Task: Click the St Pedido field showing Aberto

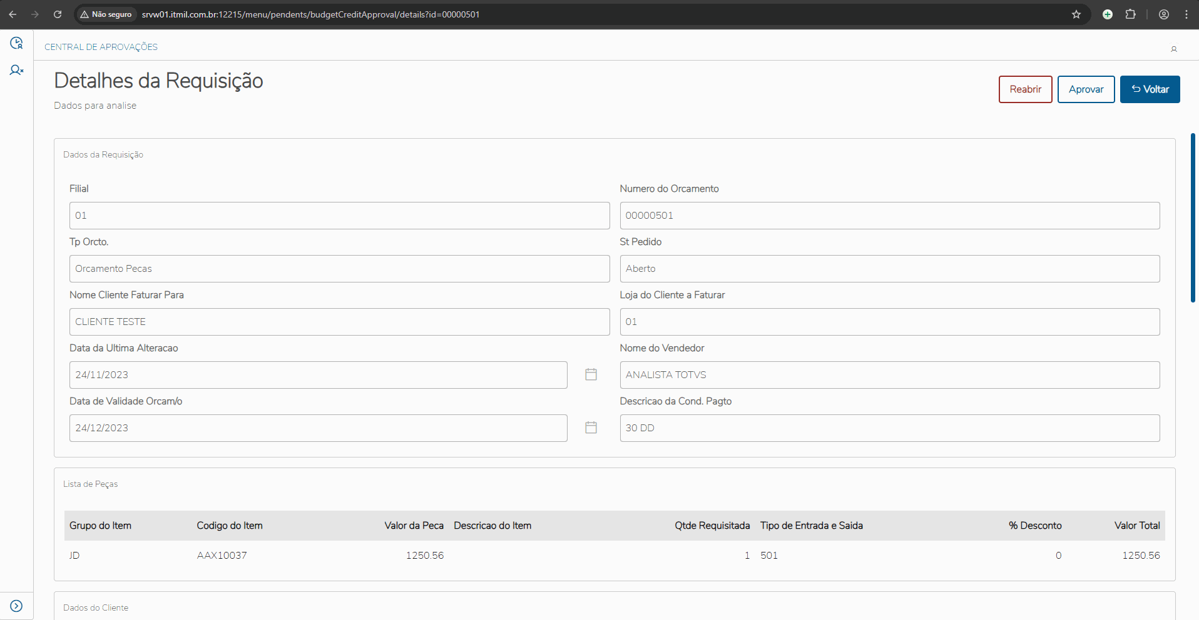Action: [889, 269]
